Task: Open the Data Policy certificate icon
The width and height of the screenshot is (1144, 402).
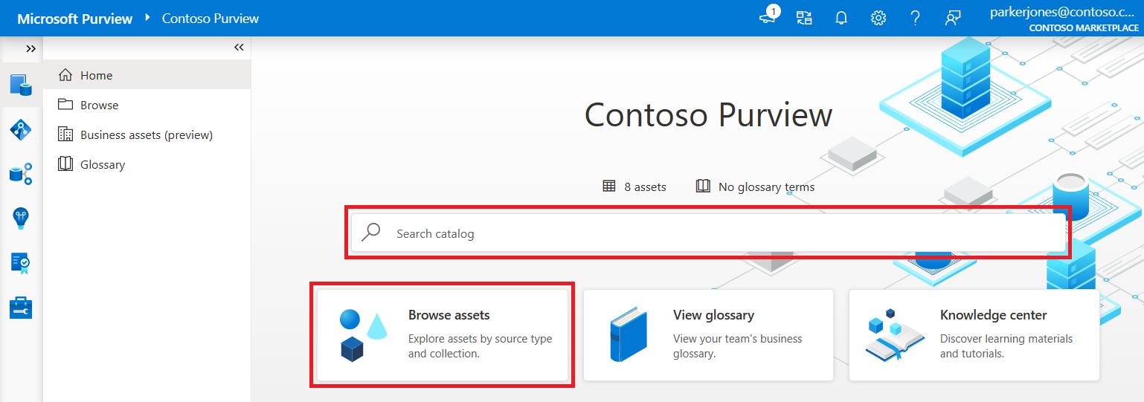Action: click(x=20, y=263)
